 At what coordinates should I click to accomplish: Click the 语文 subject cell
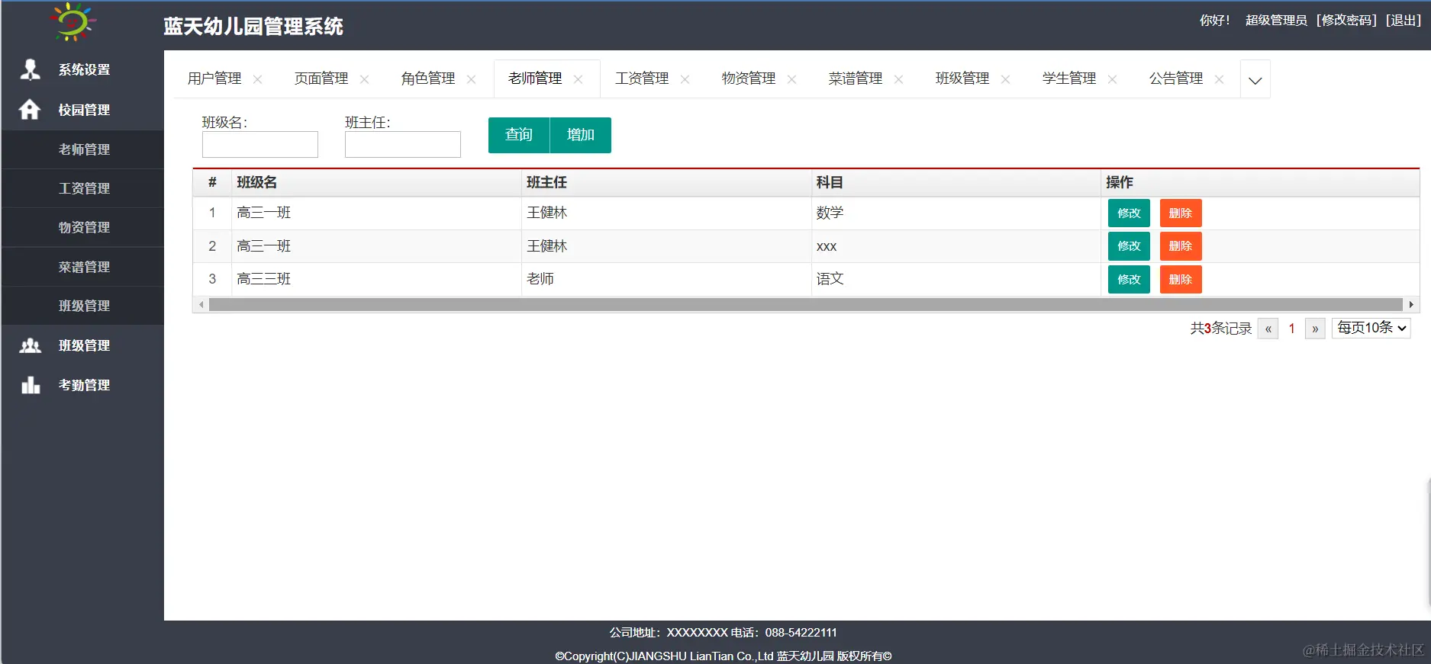pyautogui.click(x=956, y=279)
